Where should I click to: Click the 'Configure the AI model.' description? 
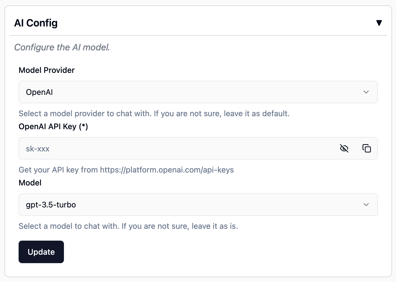point(62,47)
